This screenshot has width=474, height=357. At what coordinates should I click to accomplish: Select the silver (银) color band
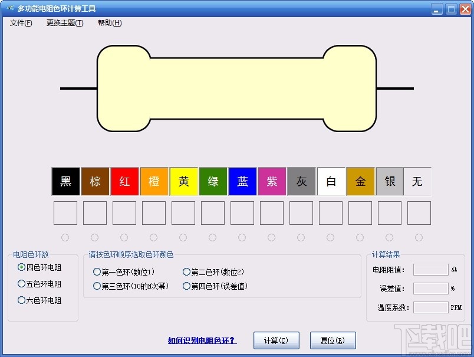click(x=390, y=181)
